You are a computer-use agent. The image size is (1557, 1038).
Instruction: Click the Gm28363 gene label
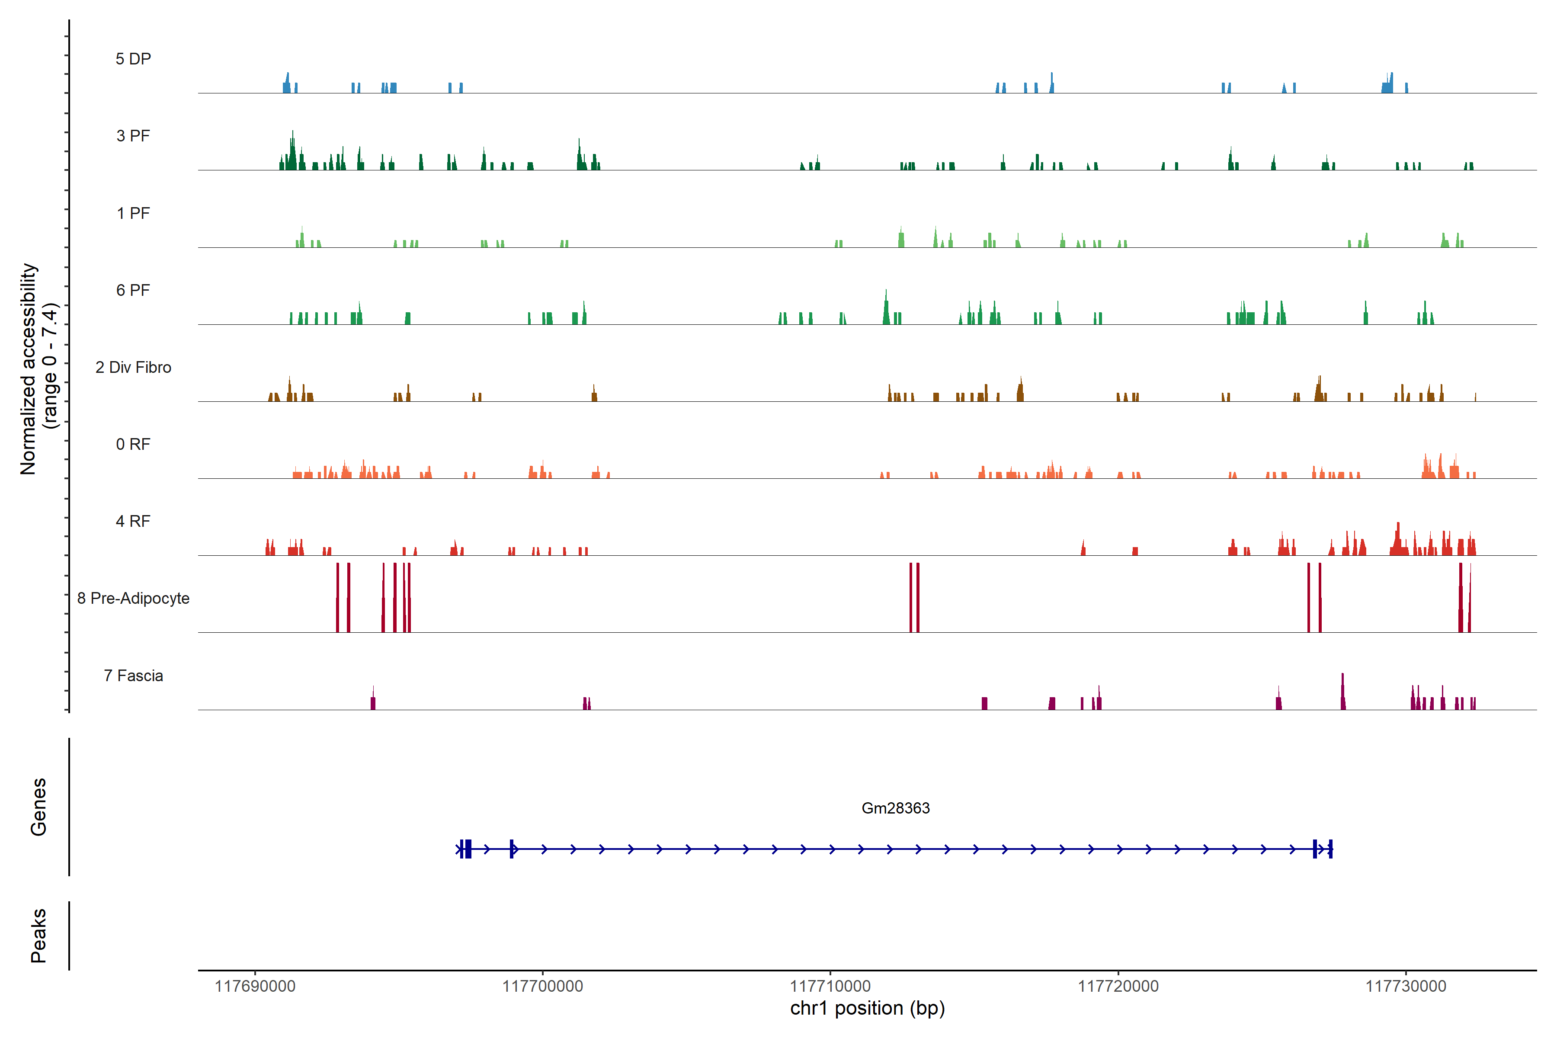[895, 807]
